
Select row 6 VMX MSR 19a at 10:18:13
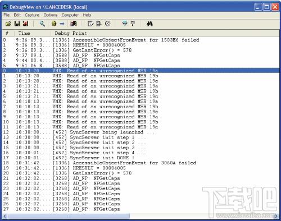point(140,102)
